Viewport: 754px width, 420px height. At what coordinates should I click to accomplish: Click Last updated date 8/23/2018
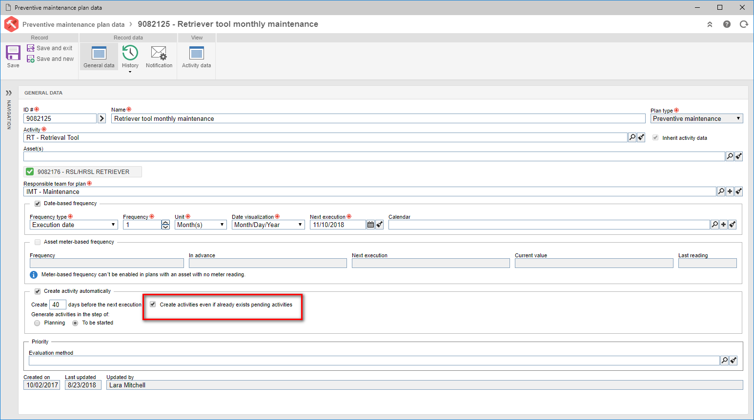[83, 385]
